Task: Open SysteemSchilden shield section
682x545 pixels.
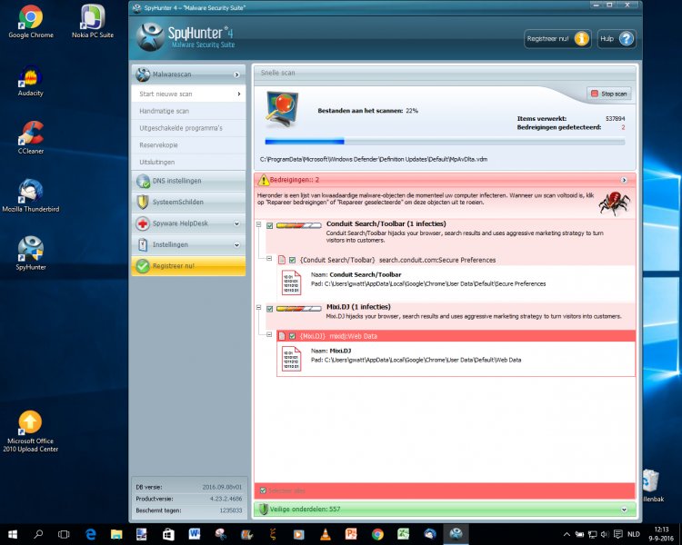Action: (187, 202)
